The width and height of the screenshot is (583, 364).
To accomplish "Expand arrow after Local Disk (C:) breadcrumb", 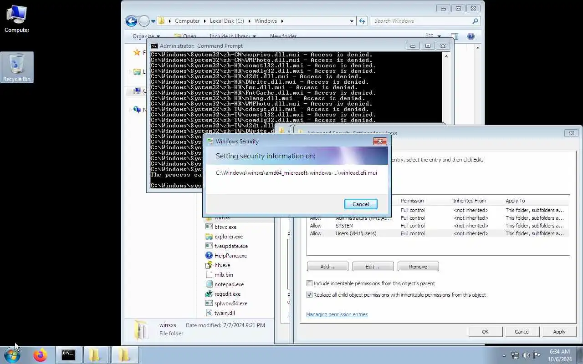I will tap(249, 21).
